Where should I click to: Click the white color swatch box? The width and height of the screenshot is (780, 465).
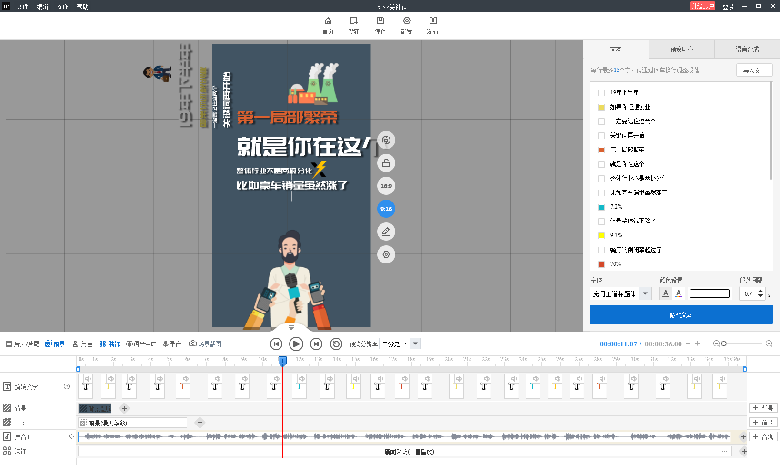[710, 293]
